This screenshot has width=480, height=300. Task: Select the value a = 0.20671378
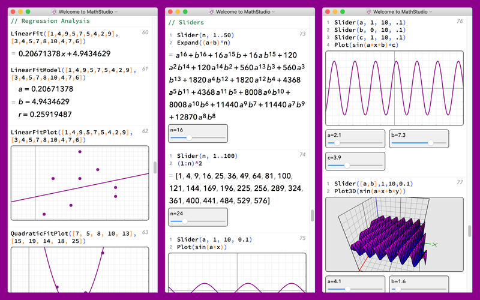tap(46, 89)
